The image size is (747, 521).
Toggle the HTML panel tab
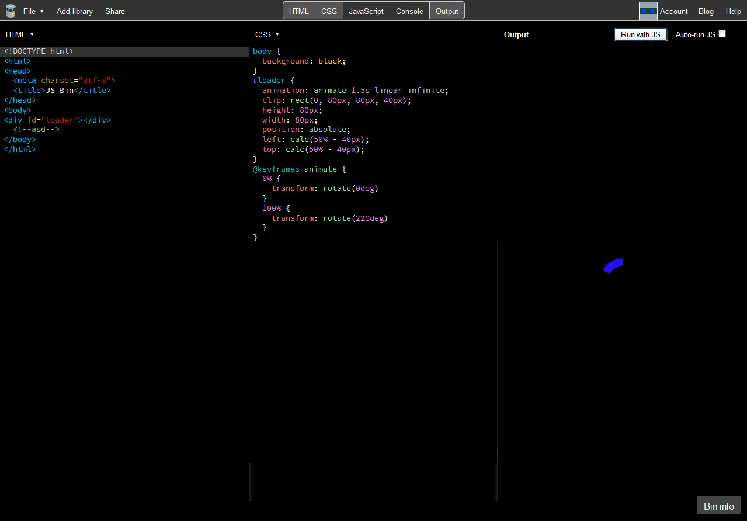(x=299, y=11)
